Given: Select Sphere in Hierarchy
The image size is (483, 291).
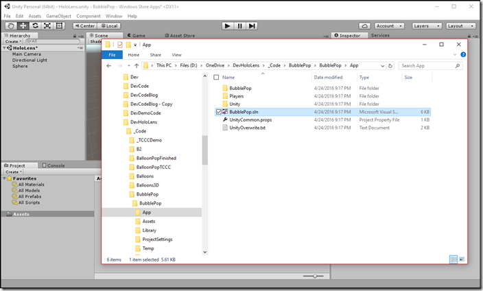Looking at the screenshot, I should point(20,67).
